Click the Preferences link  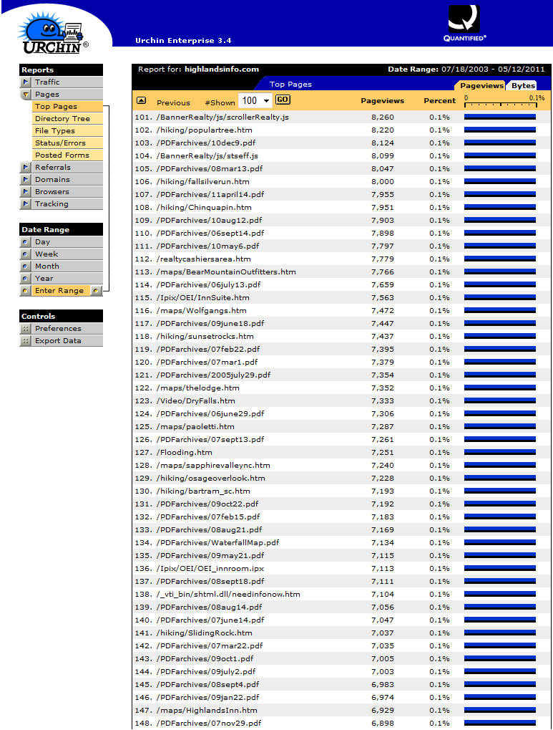[58, 329]
